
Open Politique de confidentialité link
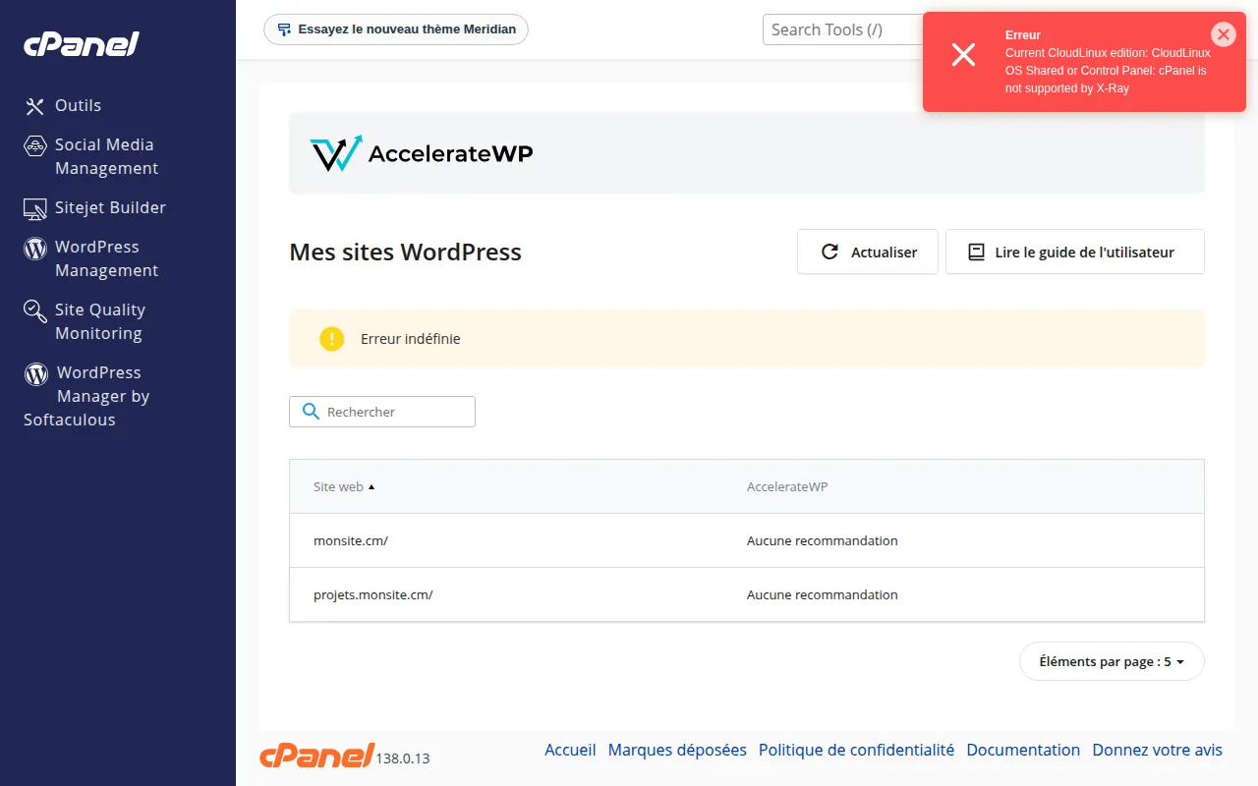856,751
